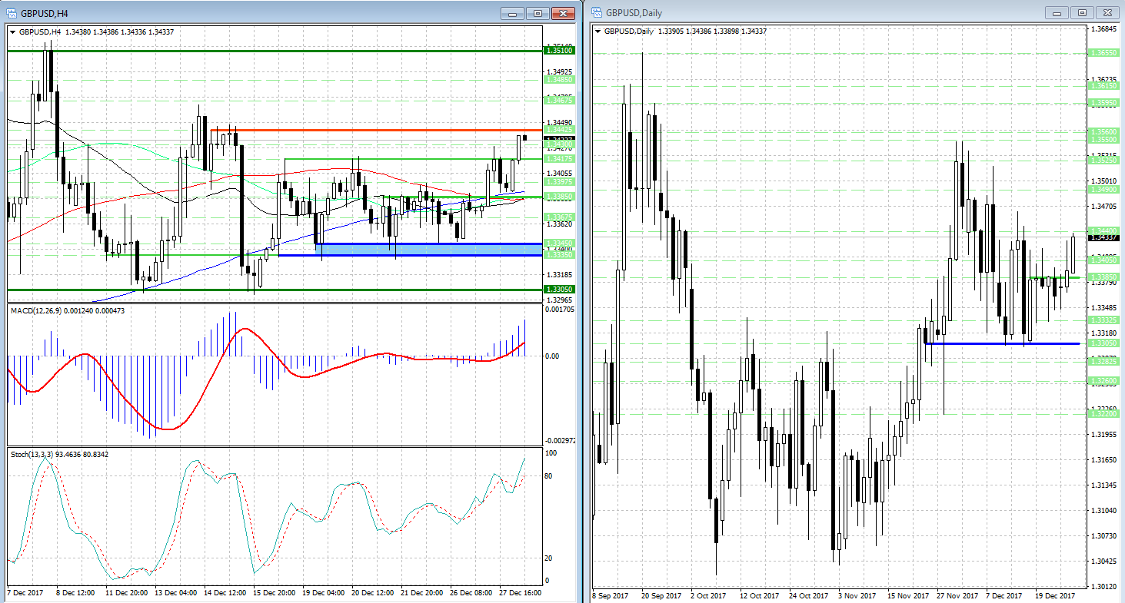Click the 1.35100 price label on H4 chart
This screenshot has width=1125, height=603.
click(558, 50)
